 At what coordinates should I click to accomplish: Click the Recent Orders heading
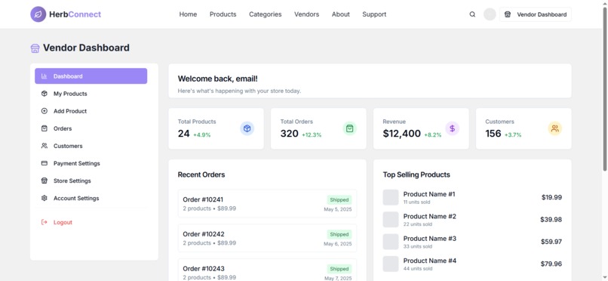(201, 174)
